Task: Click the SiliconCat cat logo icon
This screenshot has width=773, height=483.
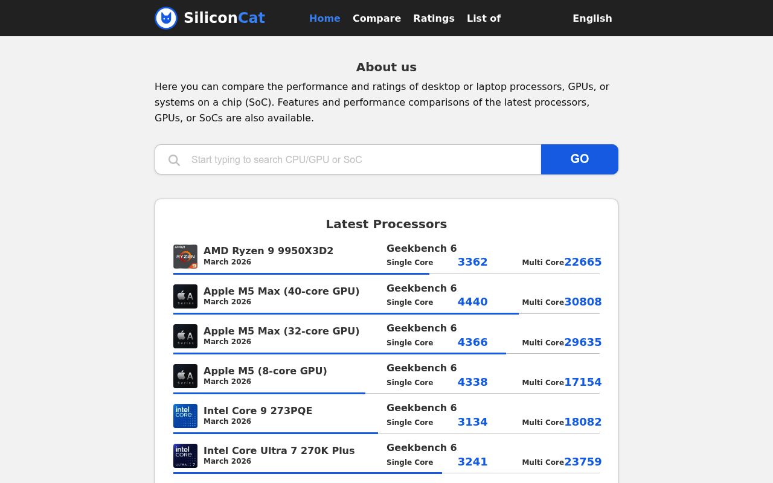Action: [x=166, y=18]
